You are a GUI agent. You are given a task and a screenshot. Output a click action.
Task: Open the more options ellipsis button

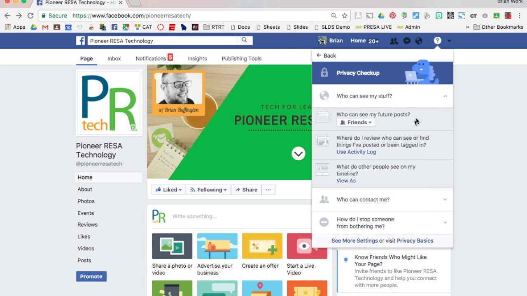pyautogui.click(x=268, y=190)
